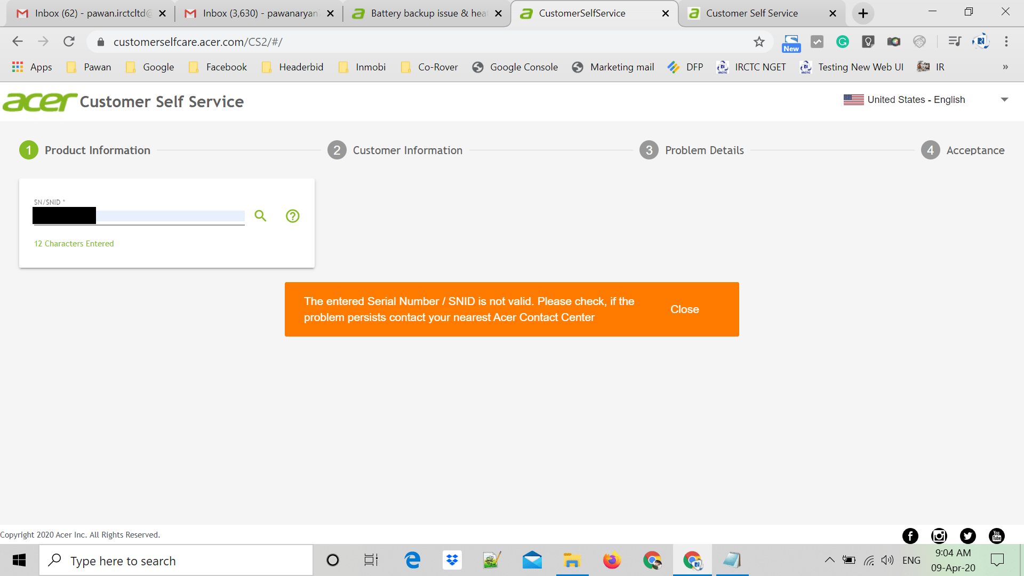Open Task View on the taskbar
The width and height of the screenshot is (1024, 576).
click(371, 560)
